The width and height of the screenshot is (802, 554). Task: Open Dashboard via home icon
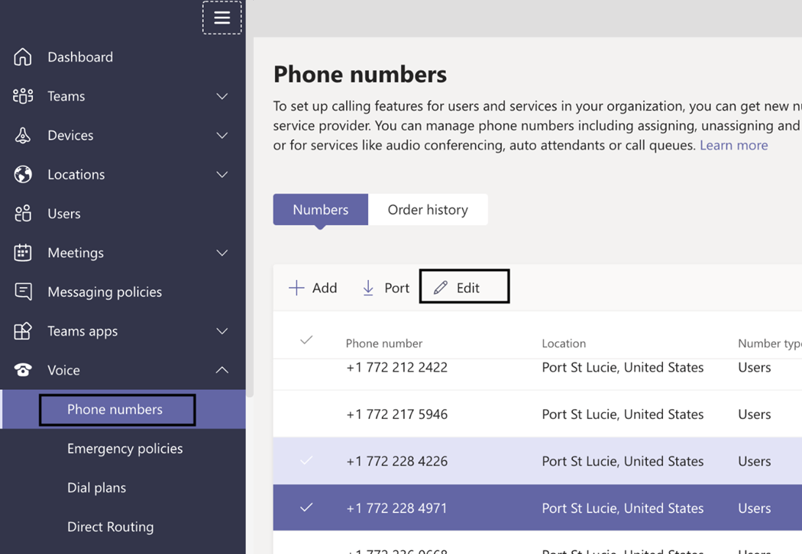click(x=23, y=56)
